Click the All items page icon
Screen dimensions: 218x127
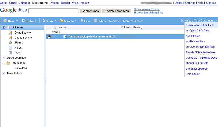coord(8,28)
